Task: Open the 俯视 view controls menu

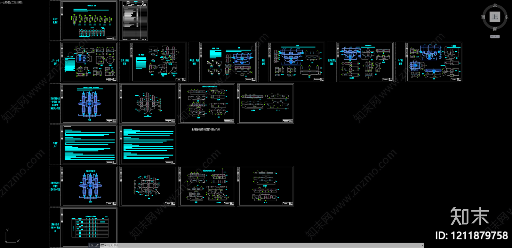Action: (7, 3)
